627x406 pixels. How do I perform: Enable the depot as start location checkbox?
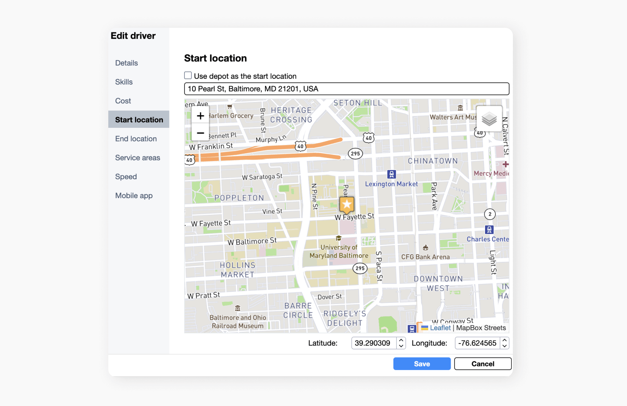[188, 75]
